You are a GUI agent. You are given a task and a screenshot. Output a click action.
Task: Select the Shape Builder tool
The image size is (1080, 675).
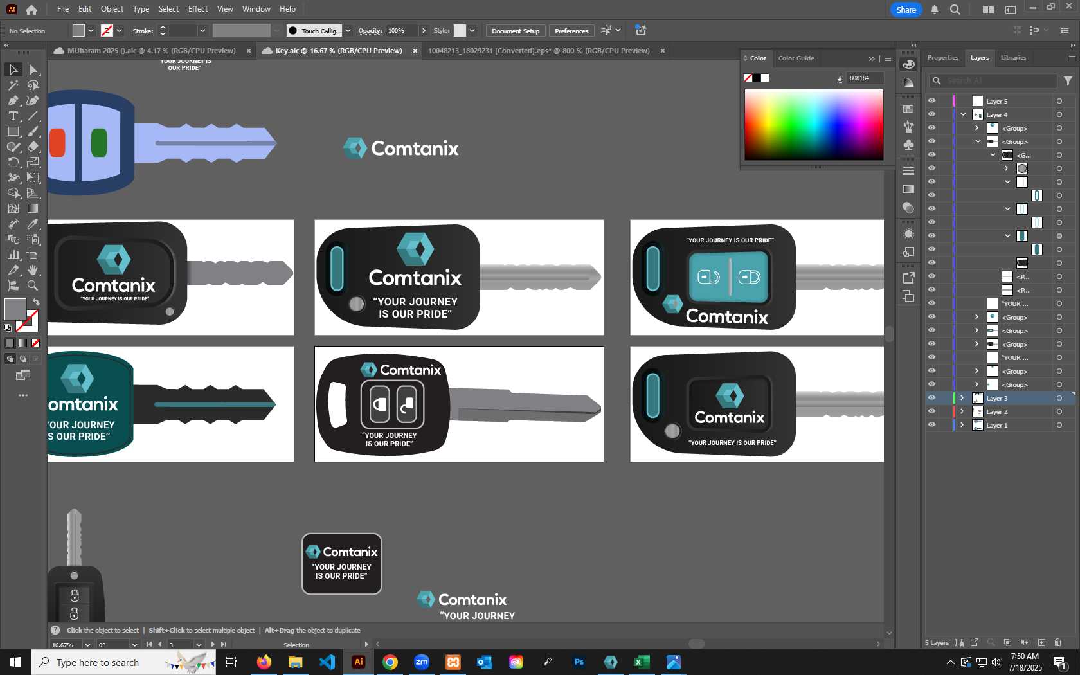tap(13, 193)
